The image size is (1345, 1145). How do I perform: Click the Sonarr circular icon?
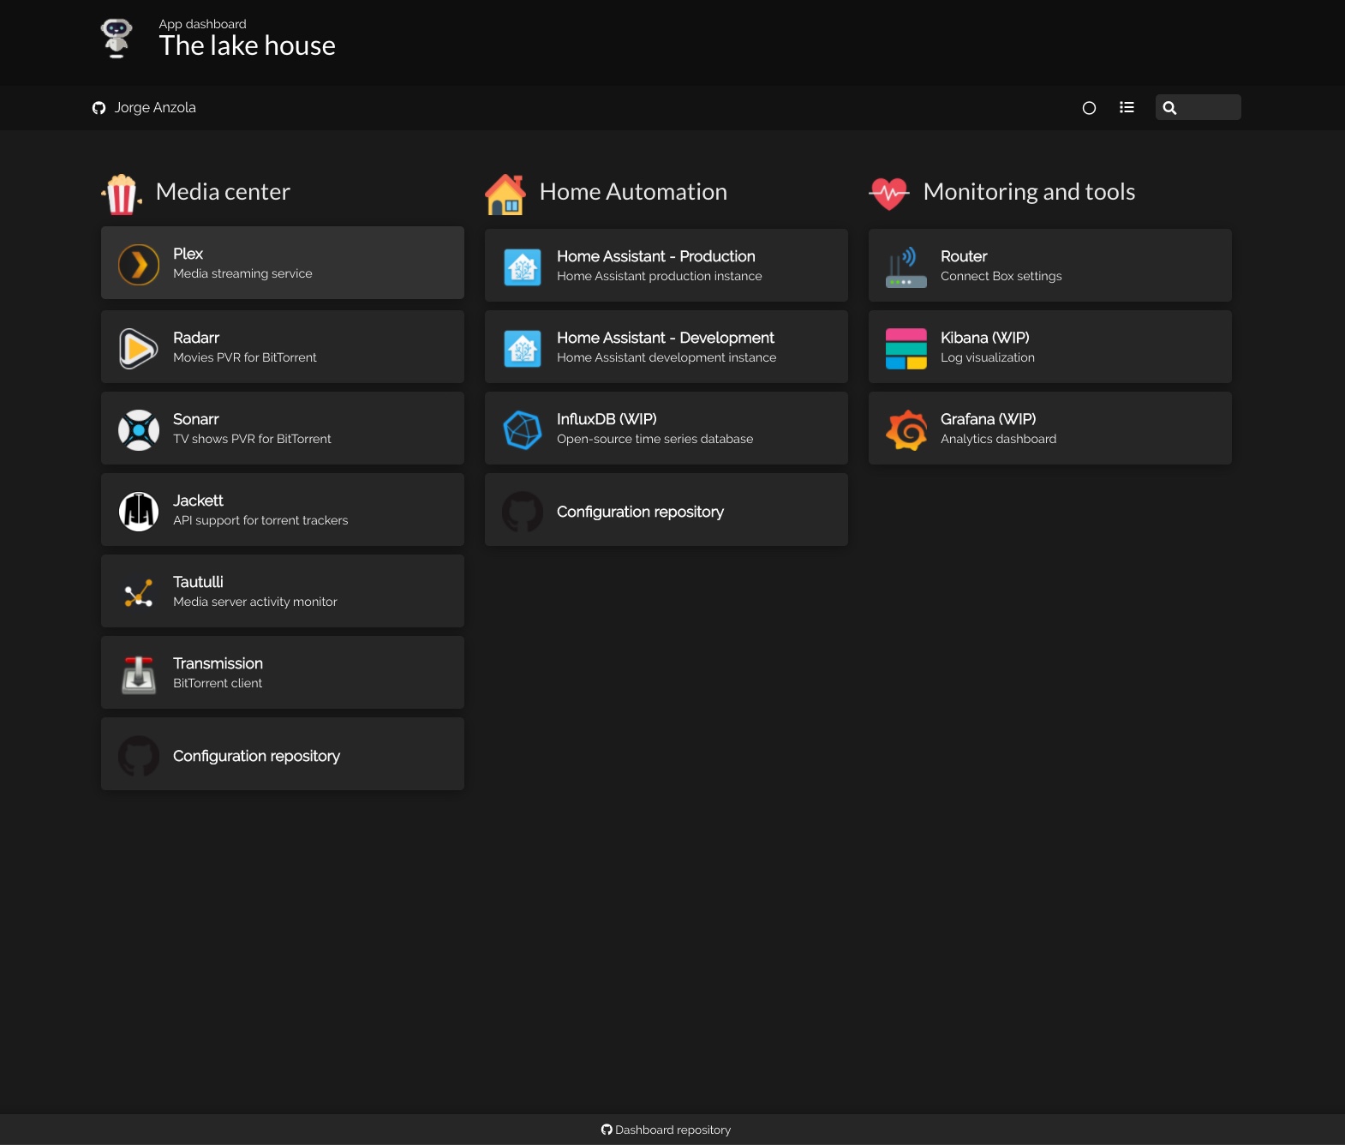pyautogui.click(x=139, y=430)
